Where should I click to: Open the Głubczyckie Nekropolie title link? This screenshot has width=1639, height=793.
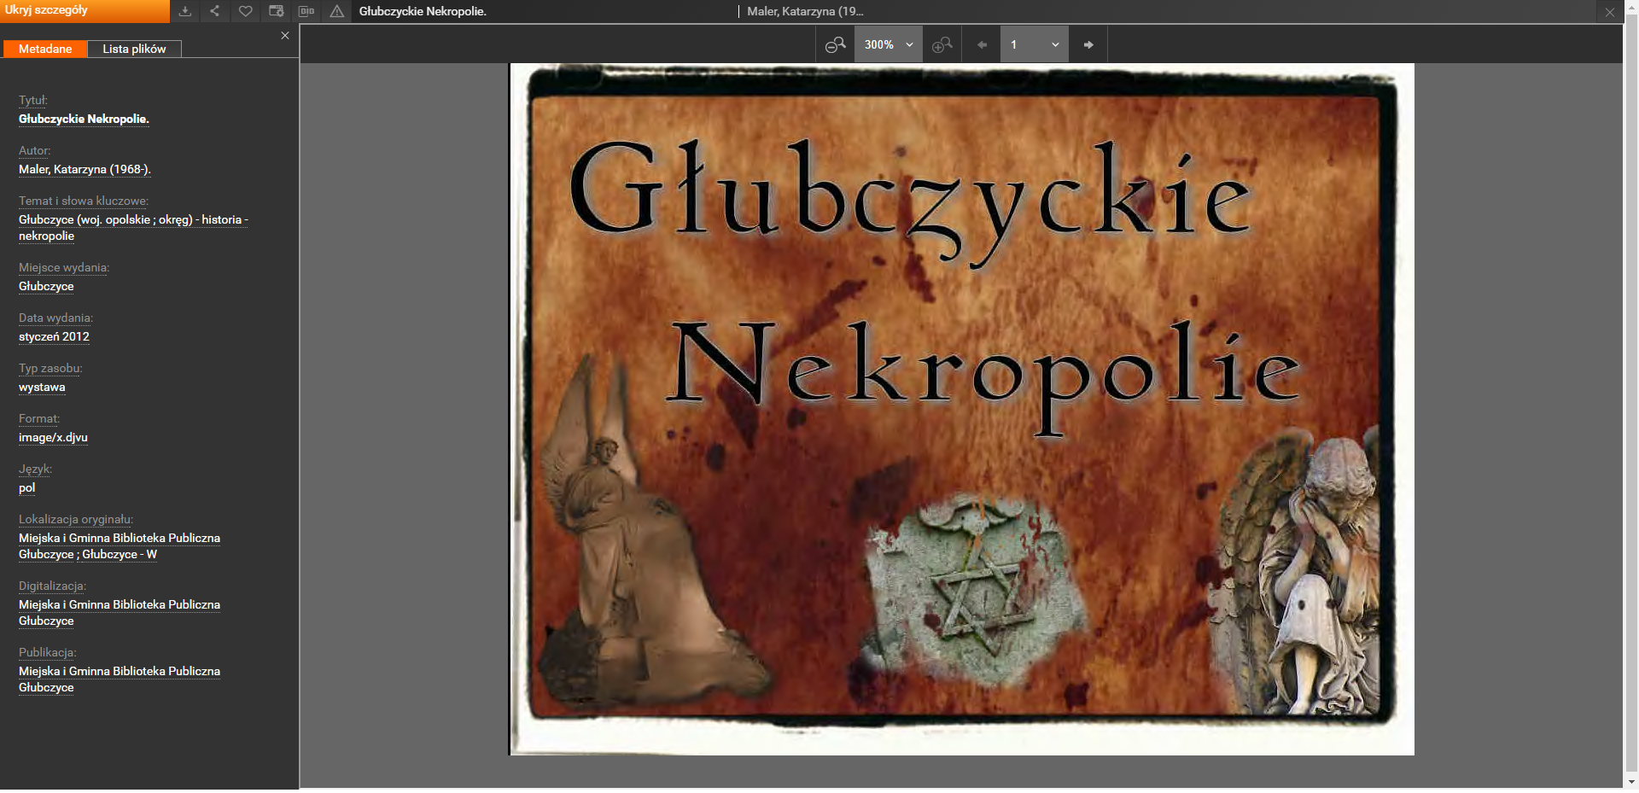[84, 119]
